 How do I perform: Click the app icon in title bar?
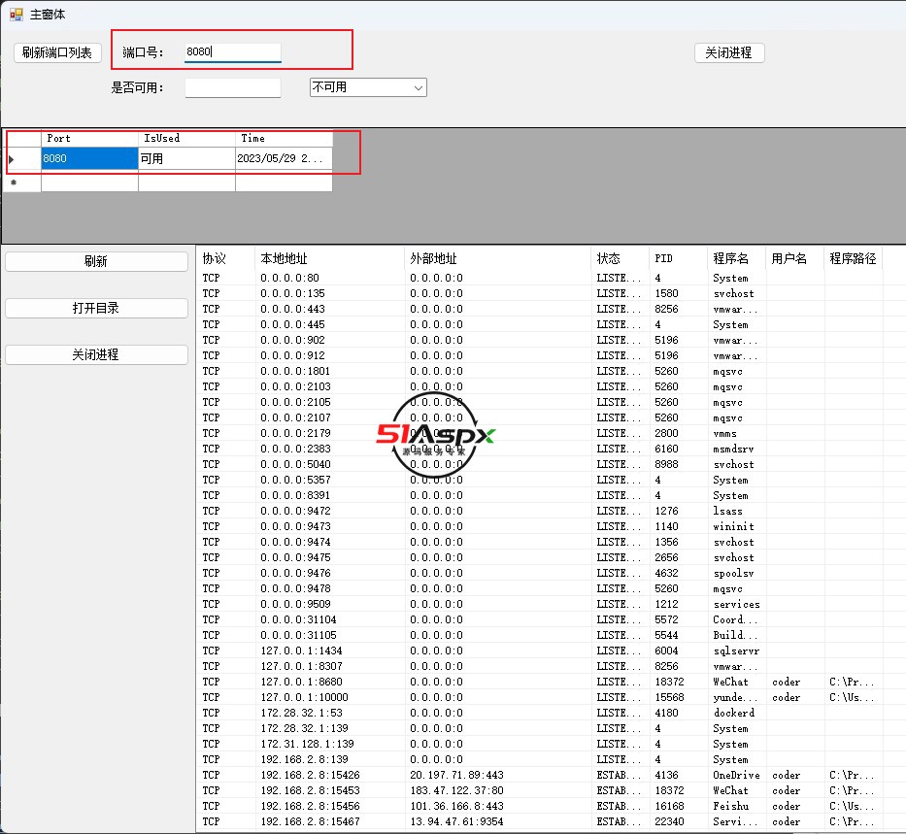click(x=17, y=14)
